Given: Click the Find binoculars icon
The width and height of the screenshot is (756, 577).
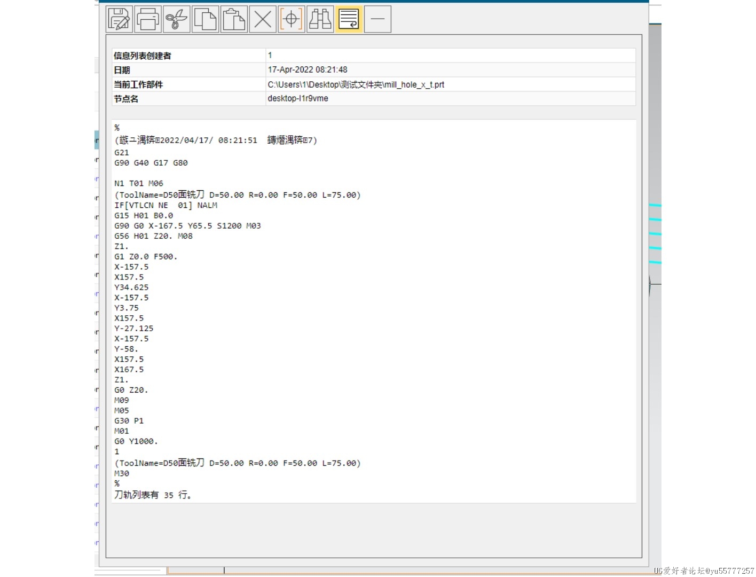Looking at the screenshot, I should (x=320, y=19).
